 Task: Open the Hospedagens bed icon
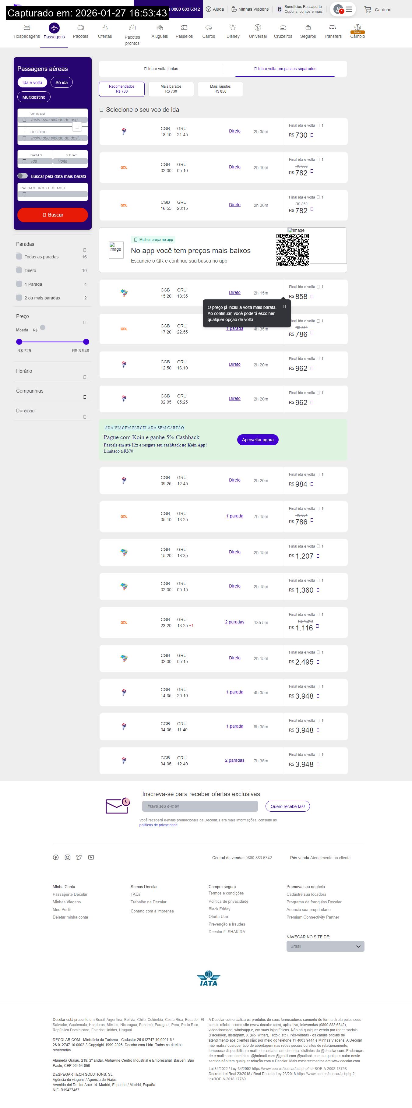point(27,27)
